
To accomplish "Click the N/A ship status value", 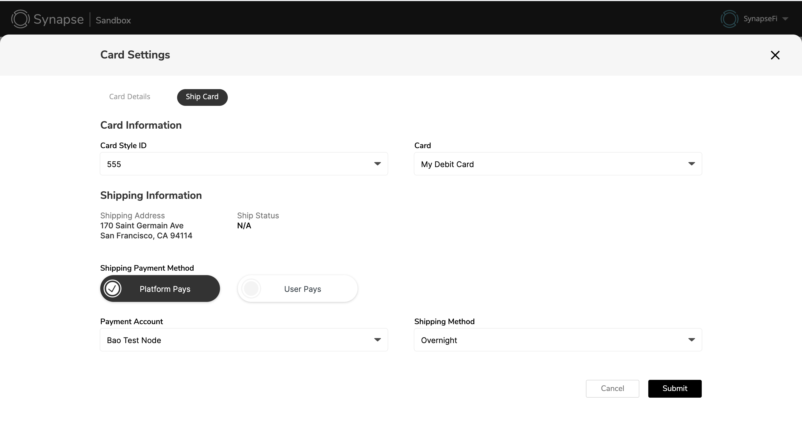I will point(244,226).
